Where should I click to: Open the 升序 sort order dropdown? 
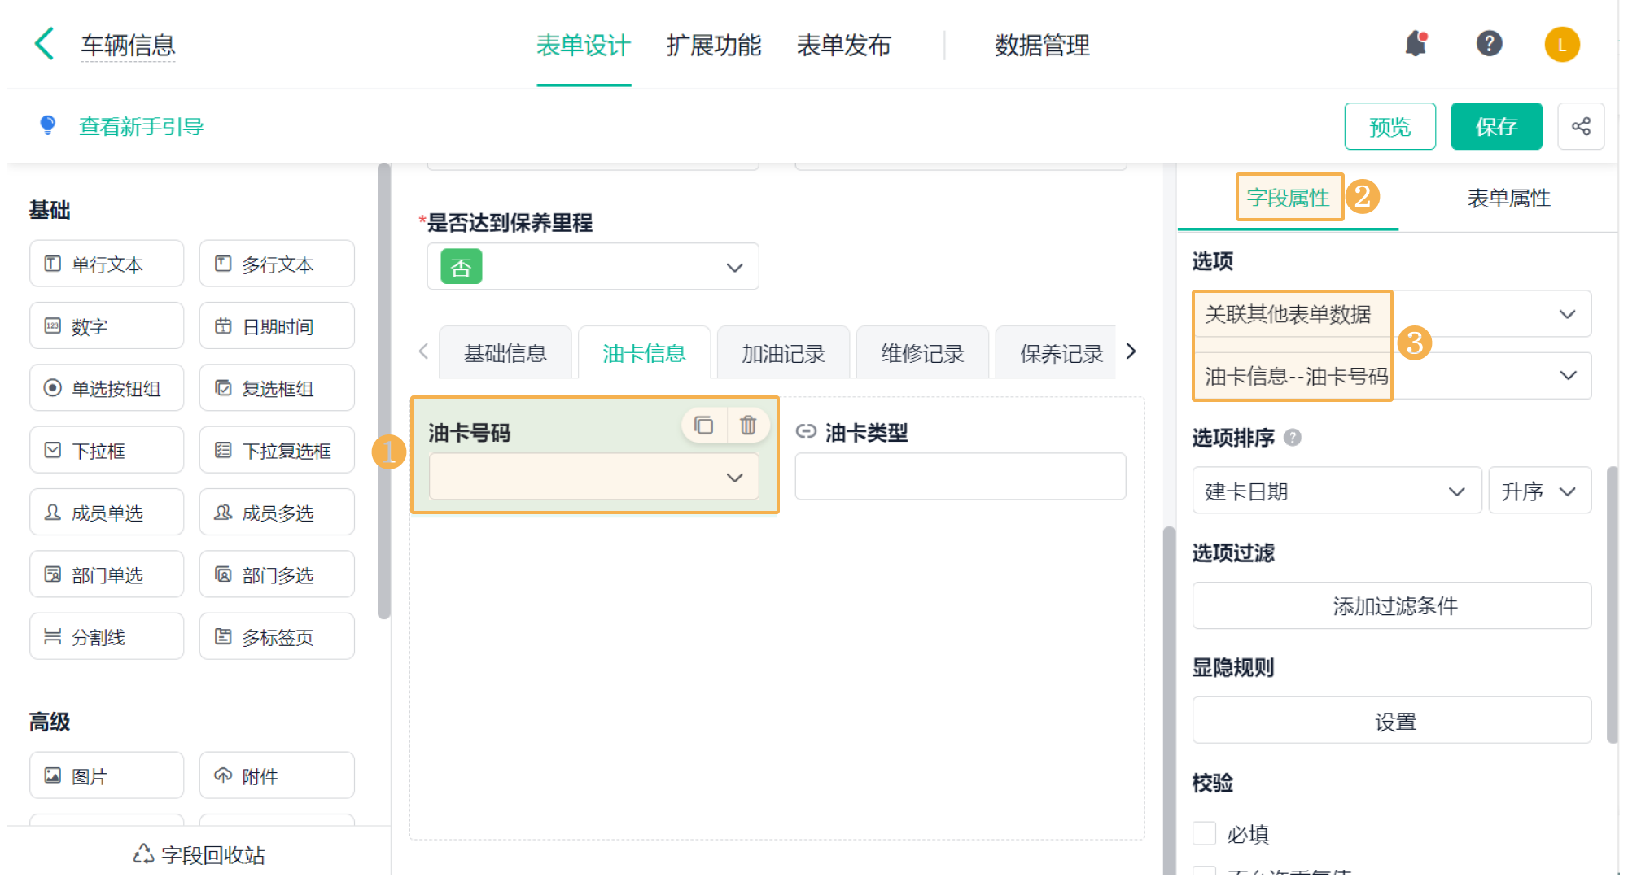click(x=1539, y=491)
